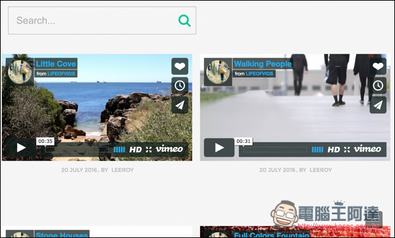
Task: Adjust volume bars on Walking People player
Action: (x=318, y=149)
